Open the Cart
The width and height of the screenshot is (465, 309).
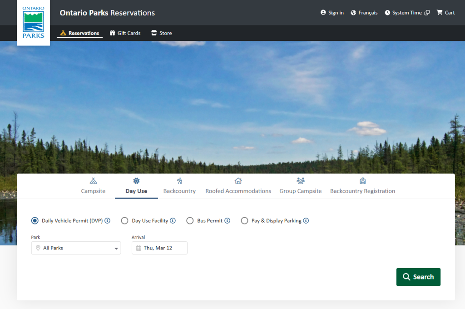445,12
